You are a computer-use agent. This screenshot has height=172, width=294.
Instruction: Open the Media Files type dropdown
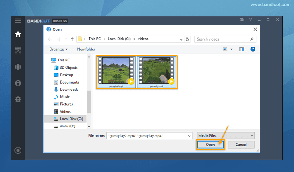pyautogui.click(x=226, y=135)
